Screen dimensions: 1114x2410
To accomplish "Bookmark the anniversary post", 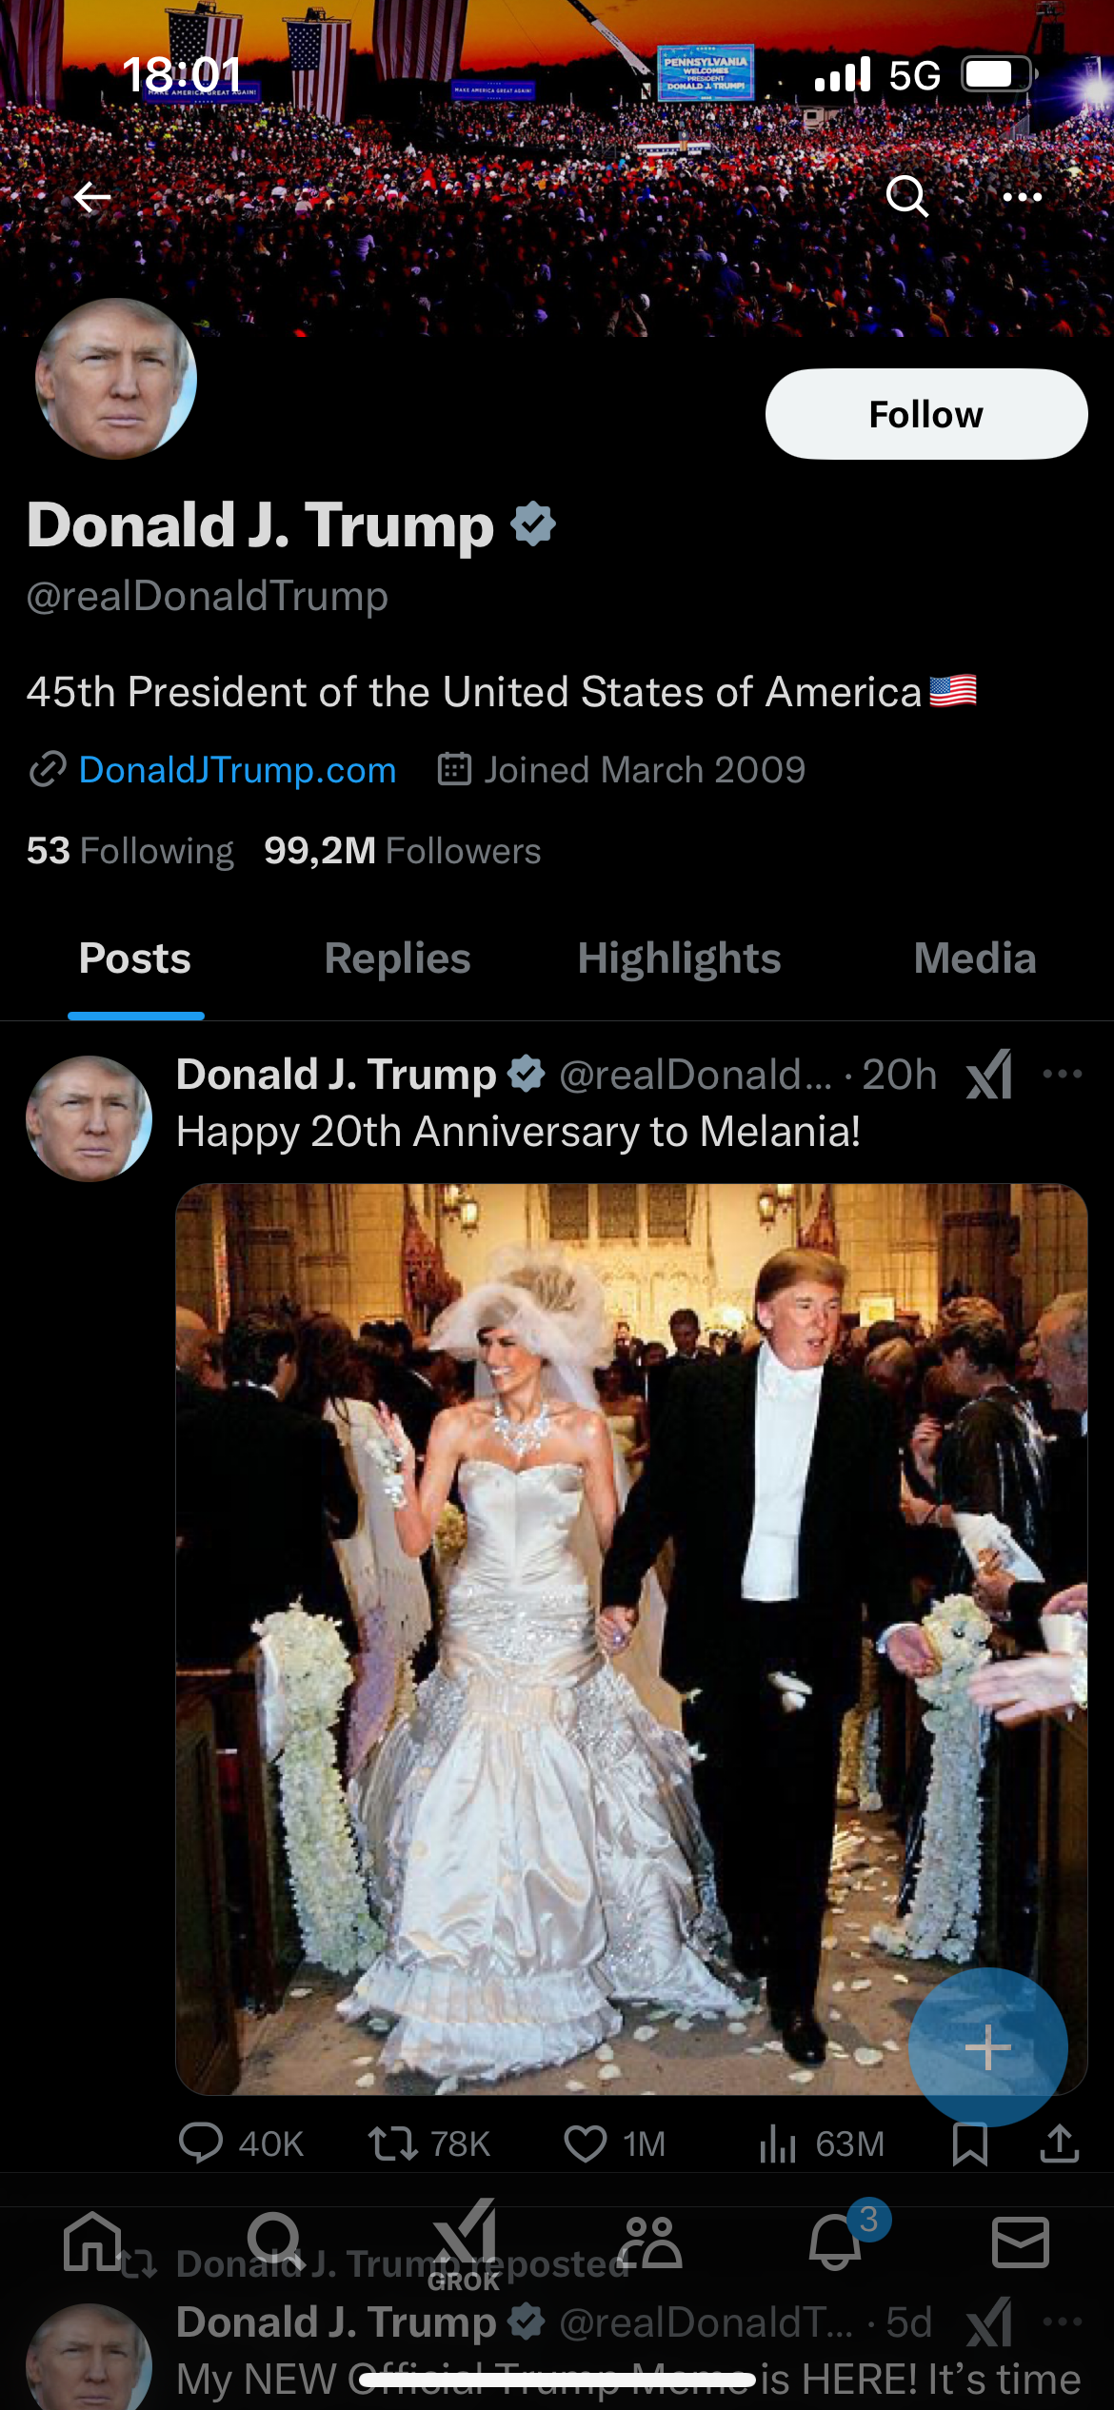I will [970, 2143].
